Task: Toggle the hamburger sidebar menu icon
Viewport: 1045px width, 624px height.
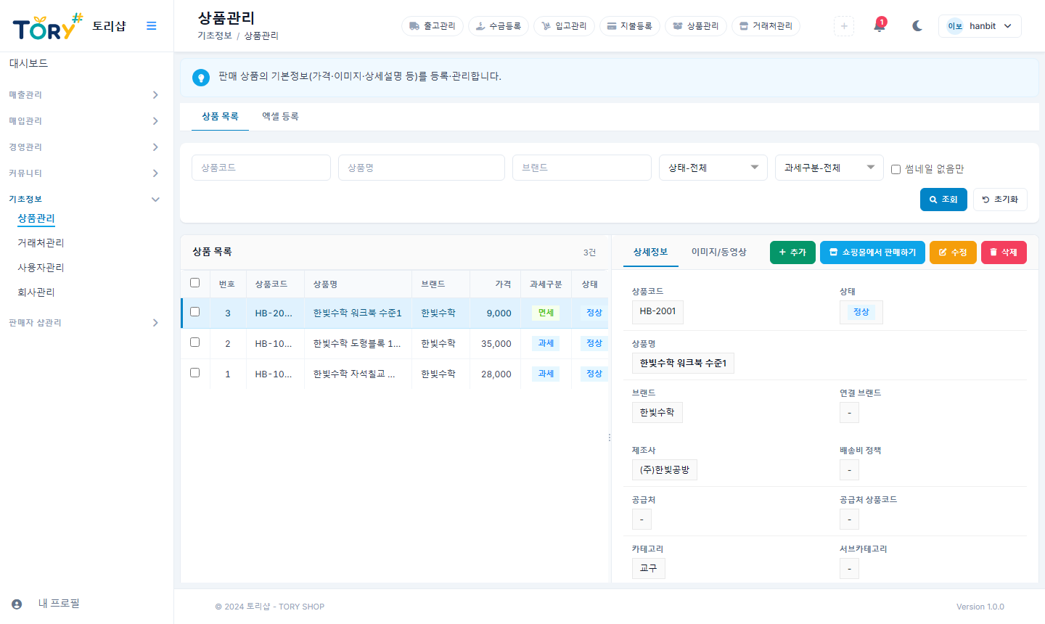Action: [151, 25]
